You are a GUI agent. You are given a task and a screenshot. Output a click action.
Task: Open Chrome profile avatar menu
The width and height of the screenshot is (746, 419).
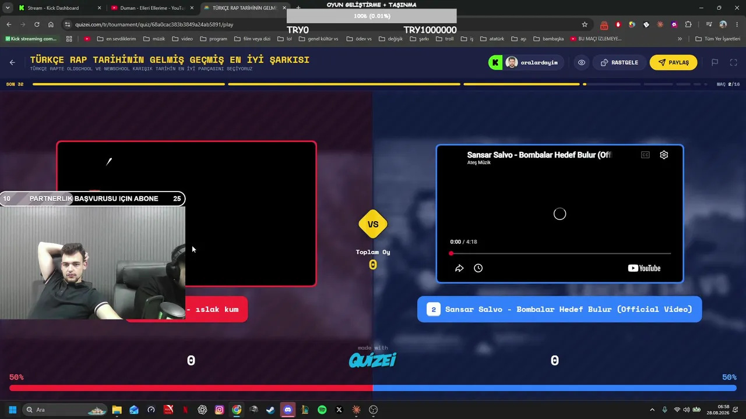723,24
